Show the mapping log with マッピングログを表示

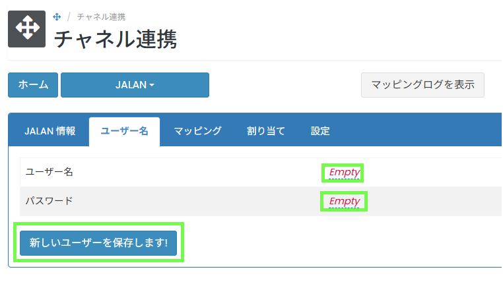pyautogui.click(x=422, y=85)
